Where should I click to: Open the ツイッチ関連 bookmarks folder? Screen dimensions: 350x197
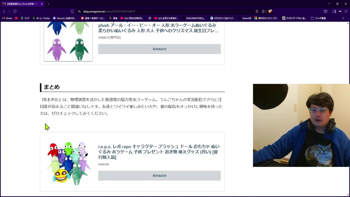318,18
